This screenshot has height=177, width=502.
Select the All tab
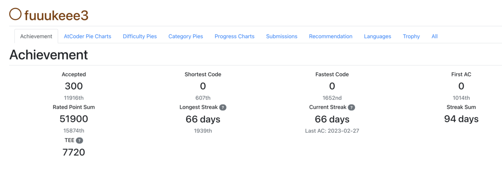click(435, 36)
